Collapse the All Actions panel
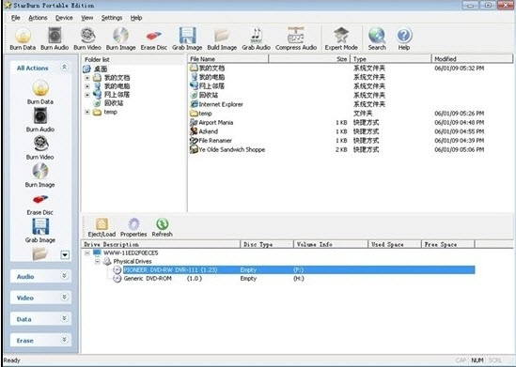The width and height of the screenshot is (516, 367). (x=64, y=68)
